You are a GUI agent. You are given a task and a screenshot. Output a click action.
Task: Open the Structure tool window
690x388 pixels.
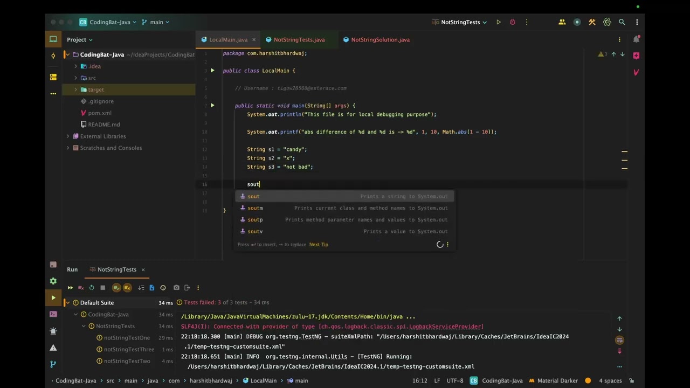(53, 77)
